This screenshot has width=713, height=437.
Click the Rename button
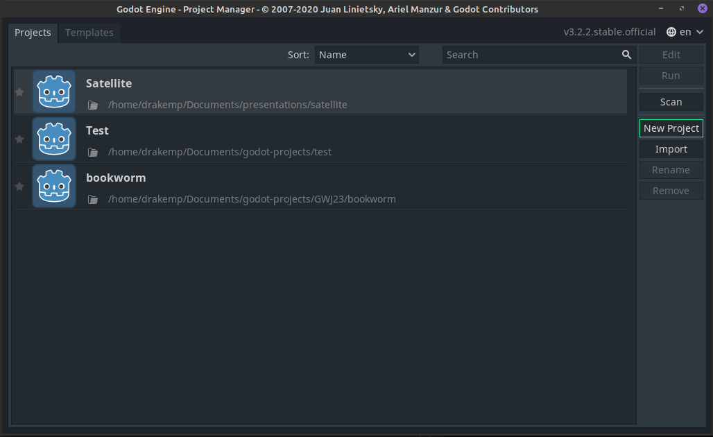coord(671,170)
